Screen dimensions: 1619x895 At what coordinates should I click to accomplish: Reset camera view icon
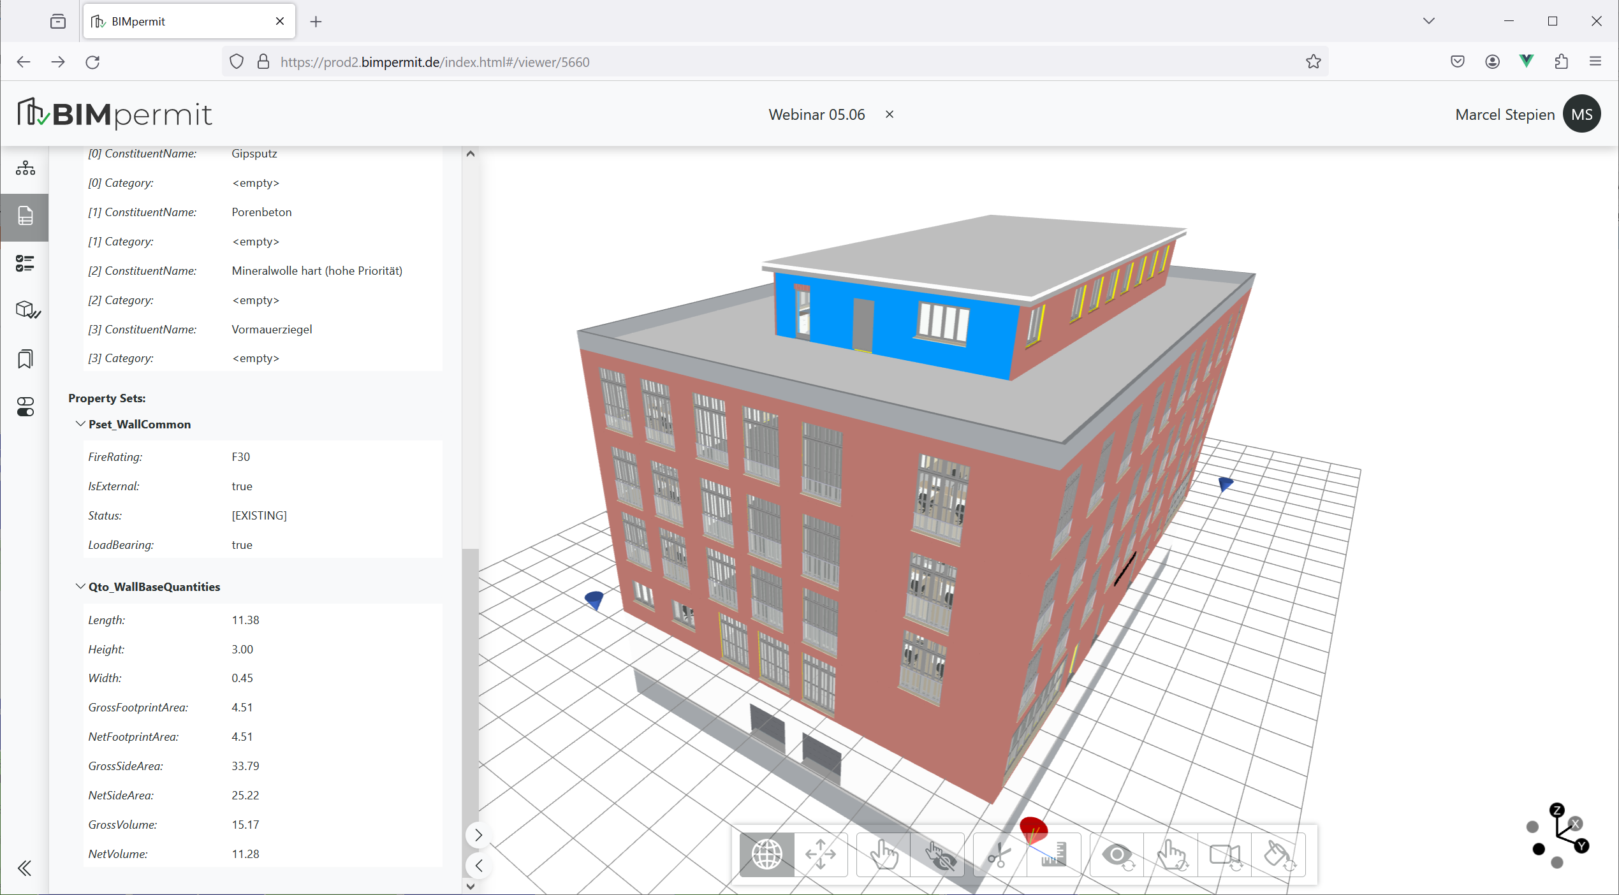[x=1225, y=854]
